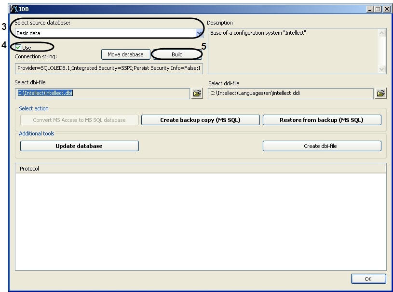Toggle the Use checkbox
The image size is (393, 292).
click(x=18, y=47)
